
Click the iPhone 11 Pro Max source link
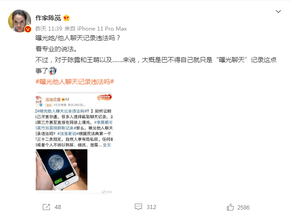point(102,28)
